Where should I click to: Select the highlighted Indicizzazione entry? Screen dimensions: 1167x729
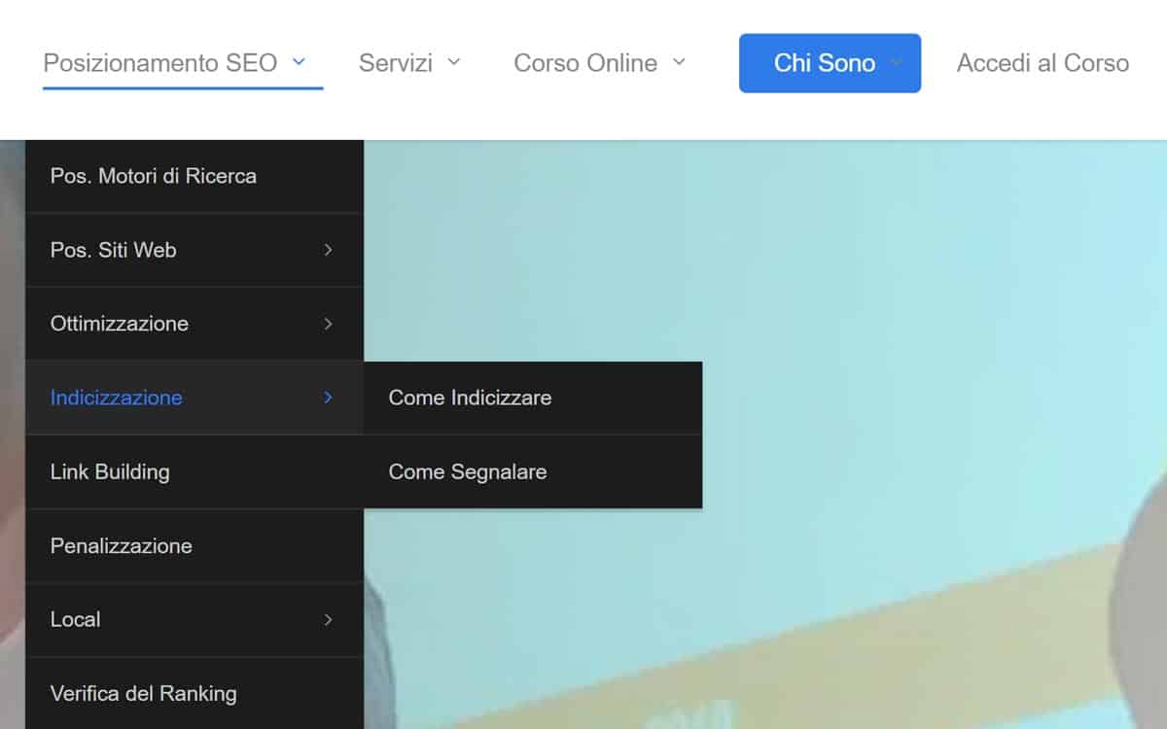[x=194, y=398]
